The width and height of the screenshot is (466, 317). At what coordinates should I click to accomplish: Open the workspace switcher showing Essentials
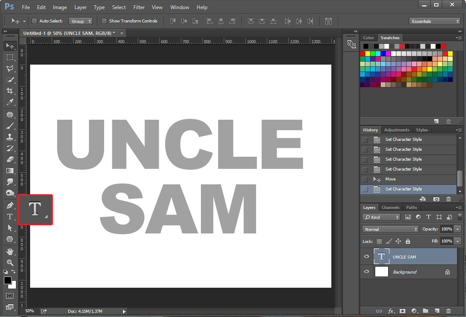(x=434, y=21)
